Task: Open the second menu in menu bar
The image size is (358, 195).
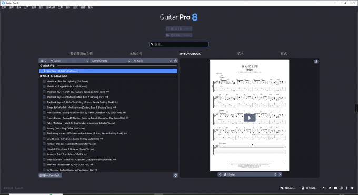Action: coord(11,7)
